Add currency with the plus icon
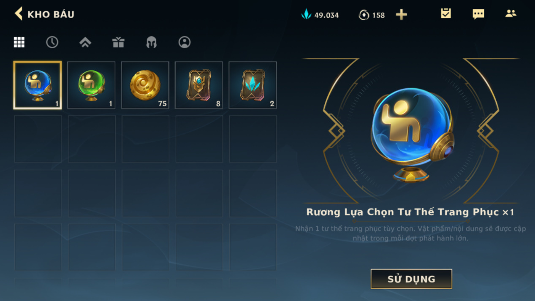The height and width of the screenshot is (301, 535). point(401,15)
